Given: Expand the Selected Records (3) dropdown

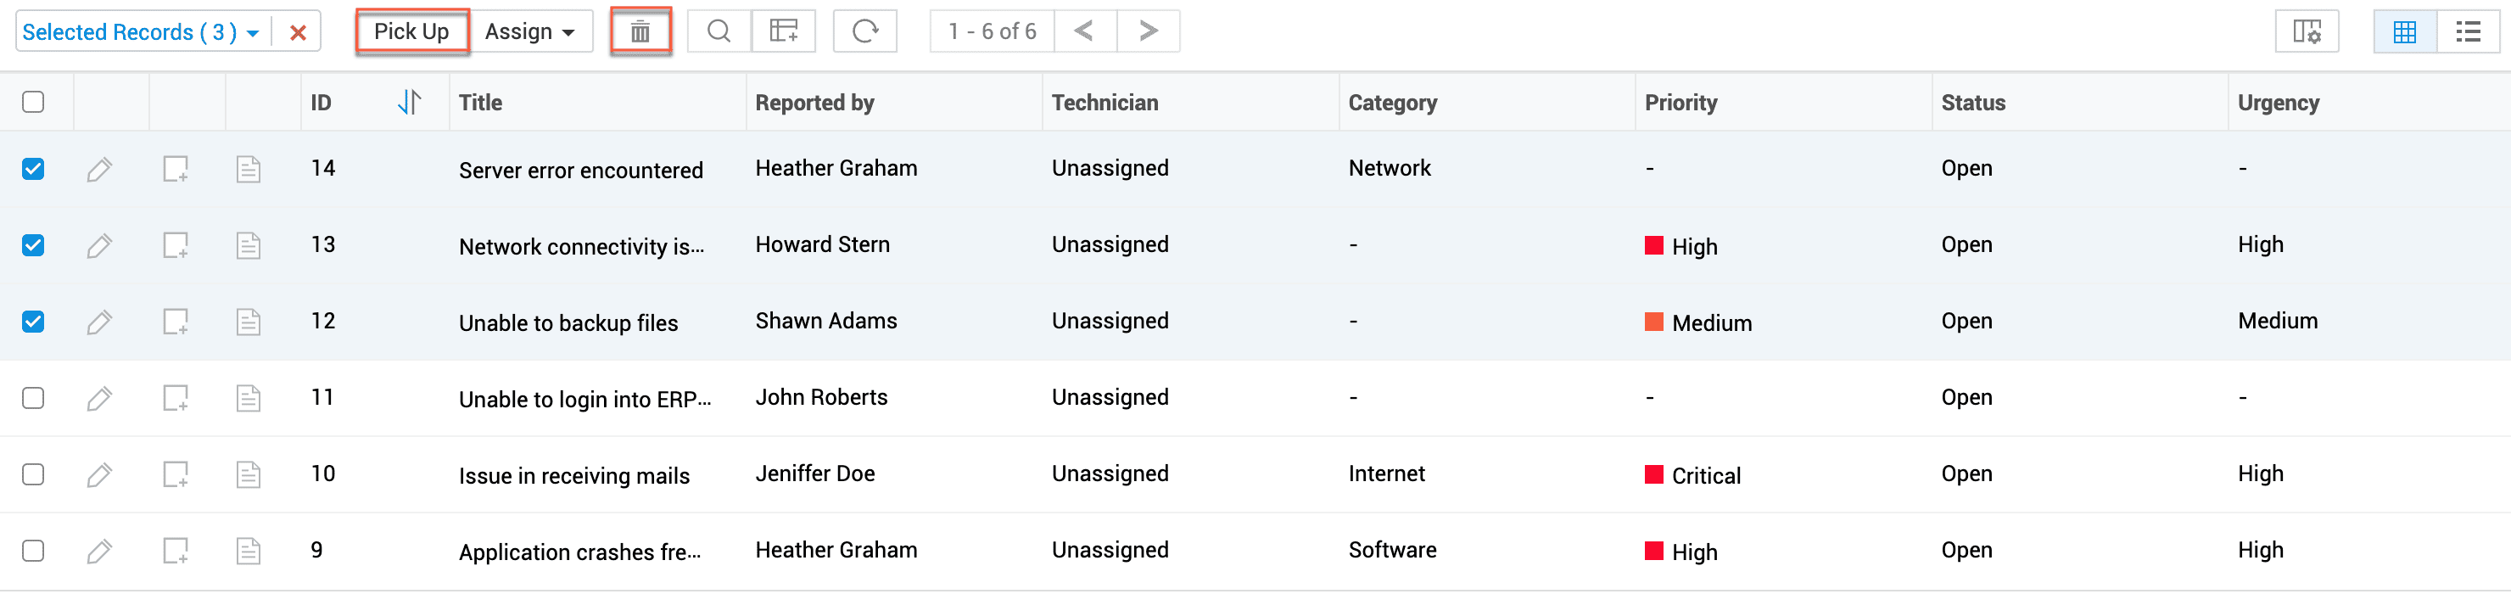Looking at the screenshot, I should coord(140,32).
